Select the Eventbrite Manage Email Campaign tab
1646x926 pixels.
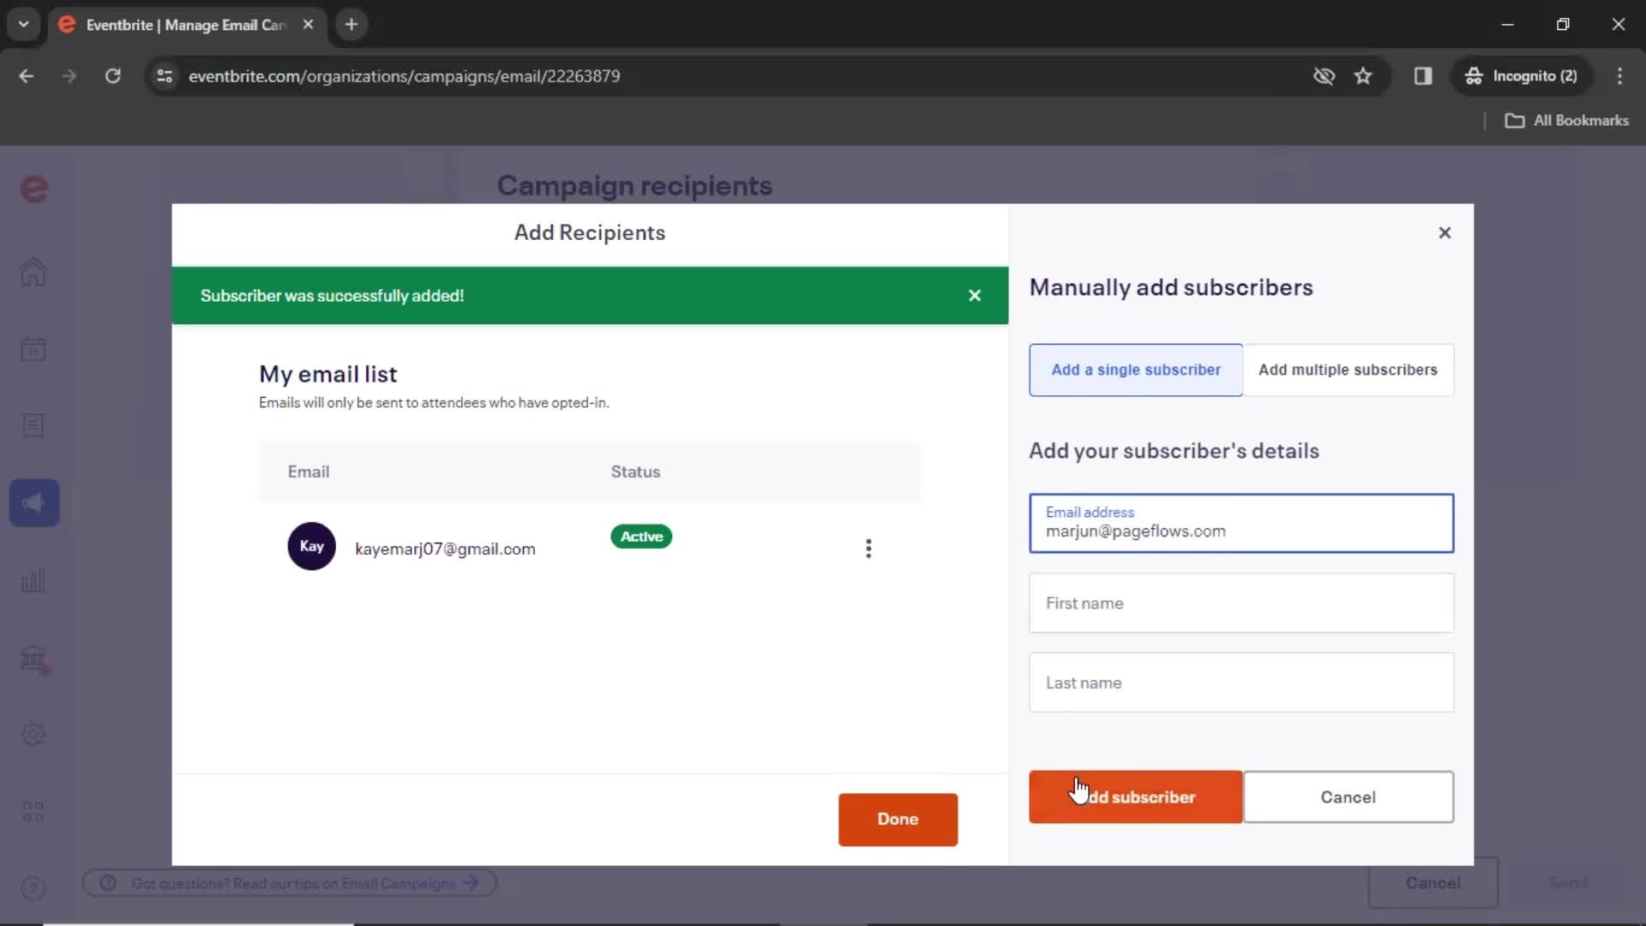(x=184, y=25)
